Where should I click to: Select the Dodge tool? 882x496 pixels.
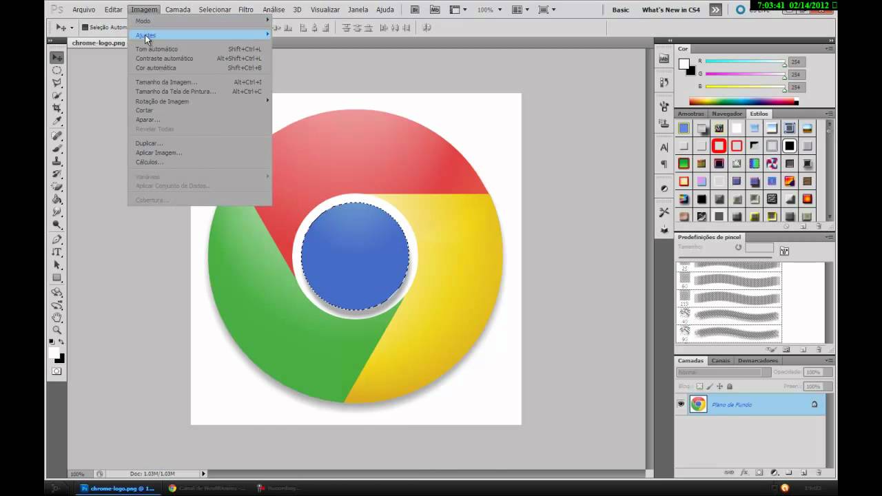pyautogui.click(x=57, y=225)
